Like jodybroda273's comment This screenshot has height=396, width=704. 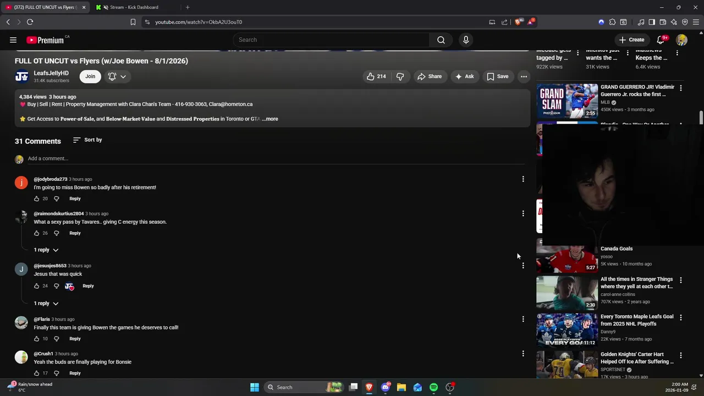[37, 199]
